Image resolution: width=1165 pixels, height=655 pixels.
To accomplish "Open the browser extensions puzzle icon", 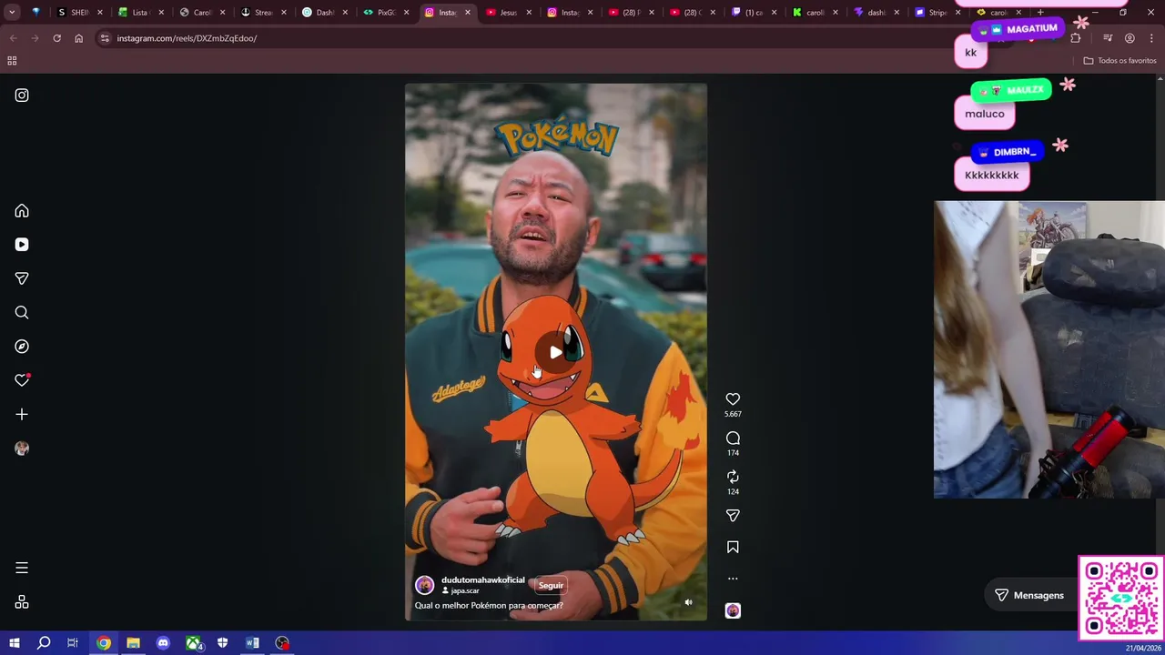I will [x=1076, y=38].
